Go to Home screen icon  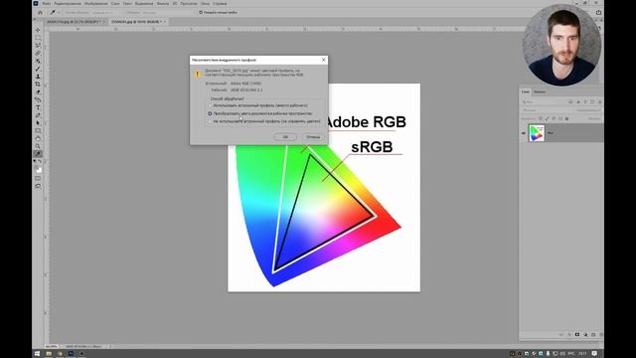click(40, 13)
